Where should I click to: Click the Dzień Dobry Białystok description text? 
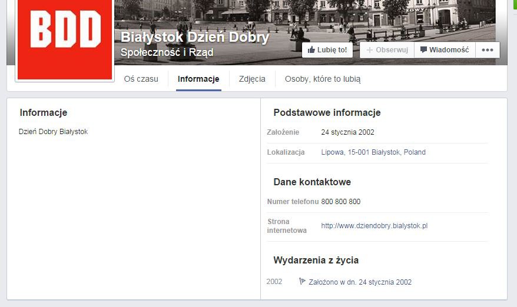pyautogui.click(x=53, y=132)
